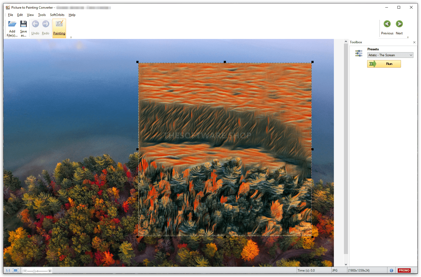This screenshot has height=277, width=421.
Task: Expand main toolbar overflow options arrow
Action: [x=71, y=37]
